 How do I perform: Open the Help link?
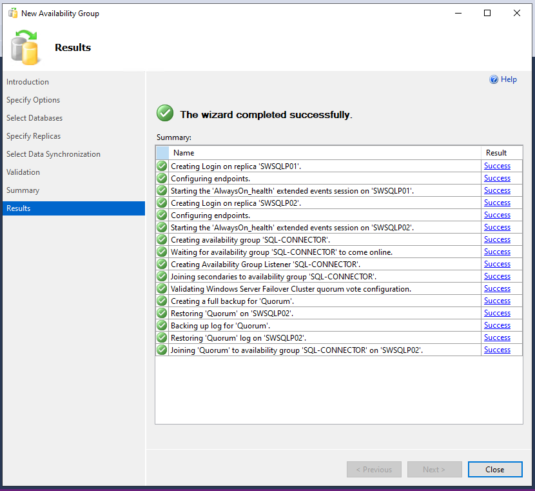pos(509,79)
